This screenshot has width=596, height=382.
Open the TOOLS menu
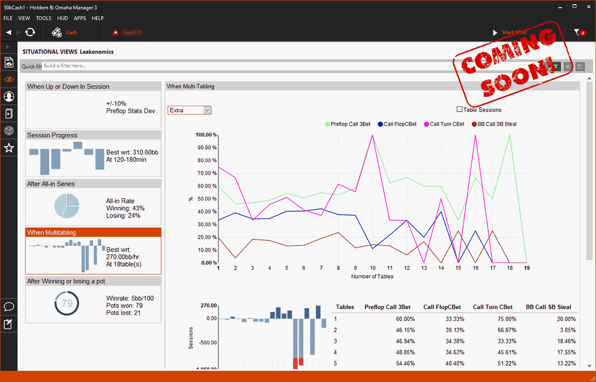pyautogui.click(x=43, y=18)
